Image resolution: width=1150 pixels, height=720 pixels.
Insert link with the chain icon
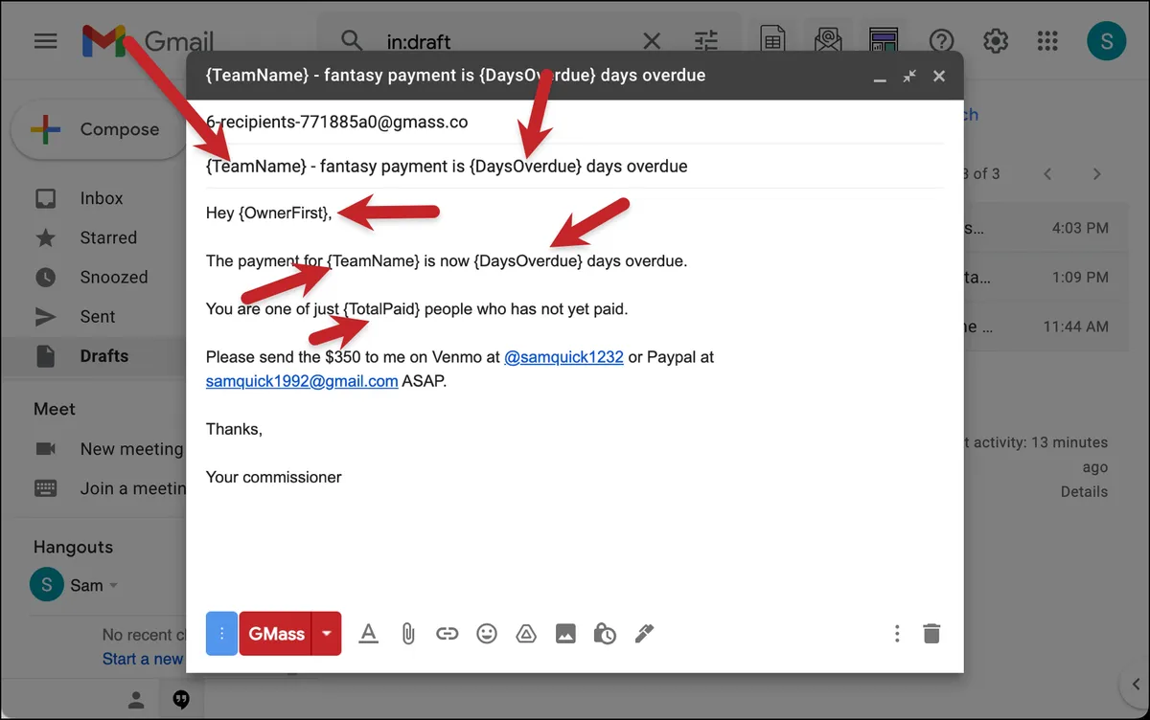(x=447, y=634)
